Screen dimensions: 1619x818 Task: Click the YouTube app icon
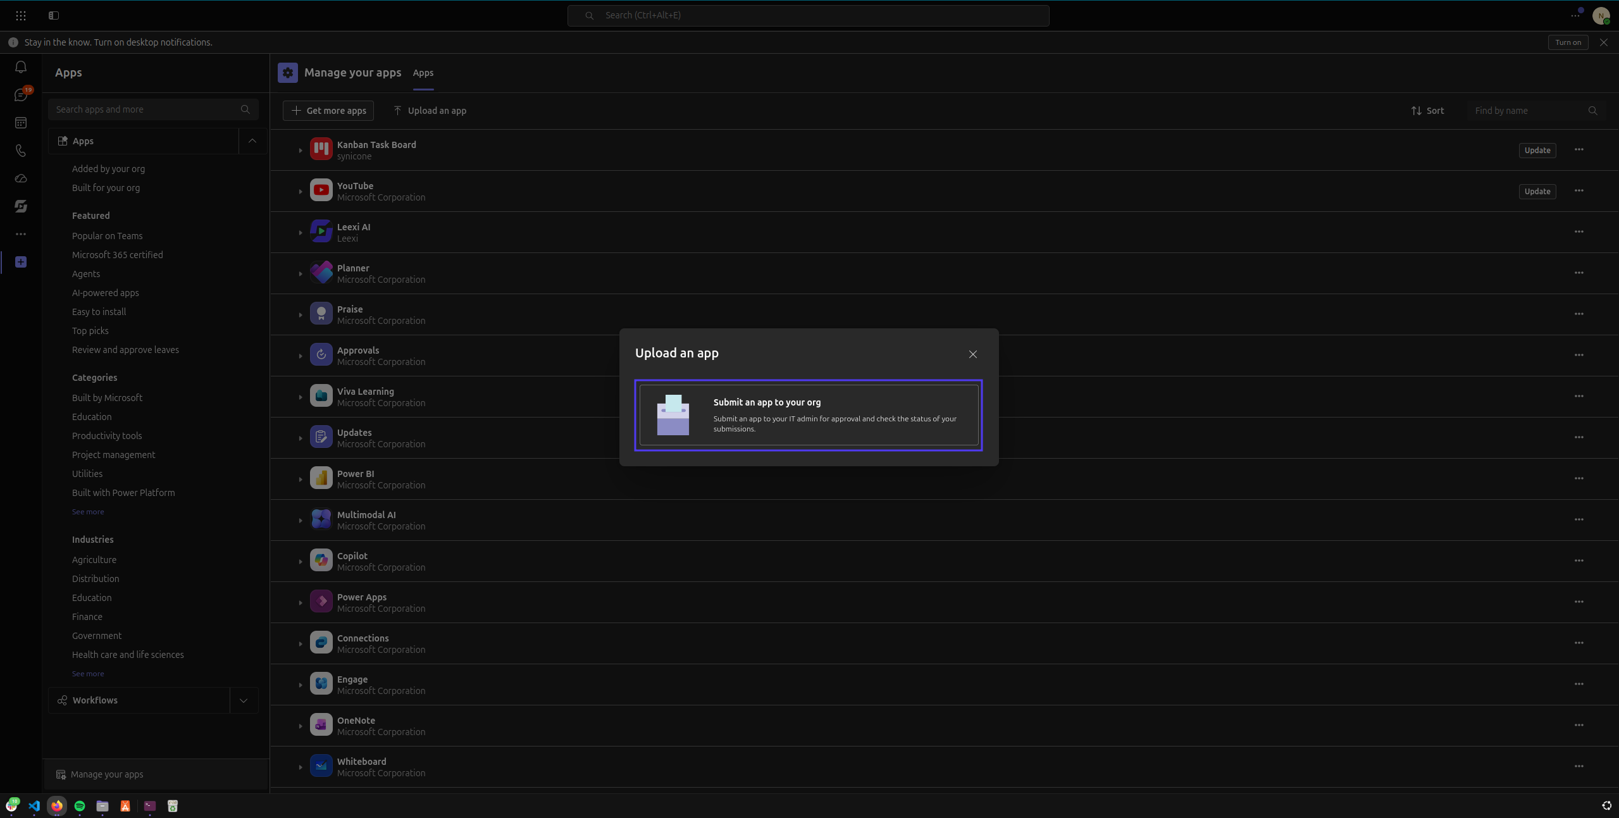321,190
